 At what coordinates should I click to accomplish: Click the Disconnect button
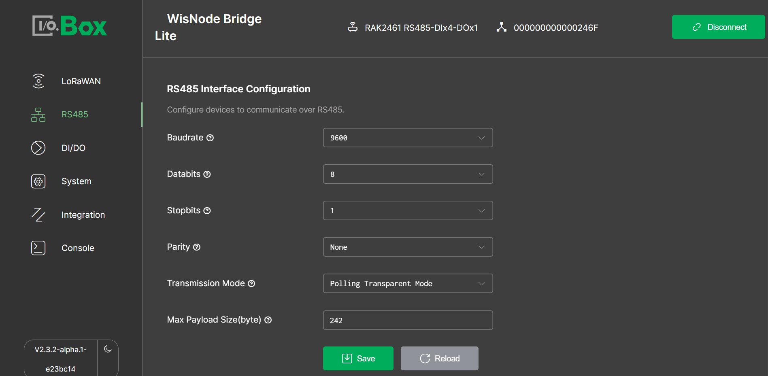[718, 27]
